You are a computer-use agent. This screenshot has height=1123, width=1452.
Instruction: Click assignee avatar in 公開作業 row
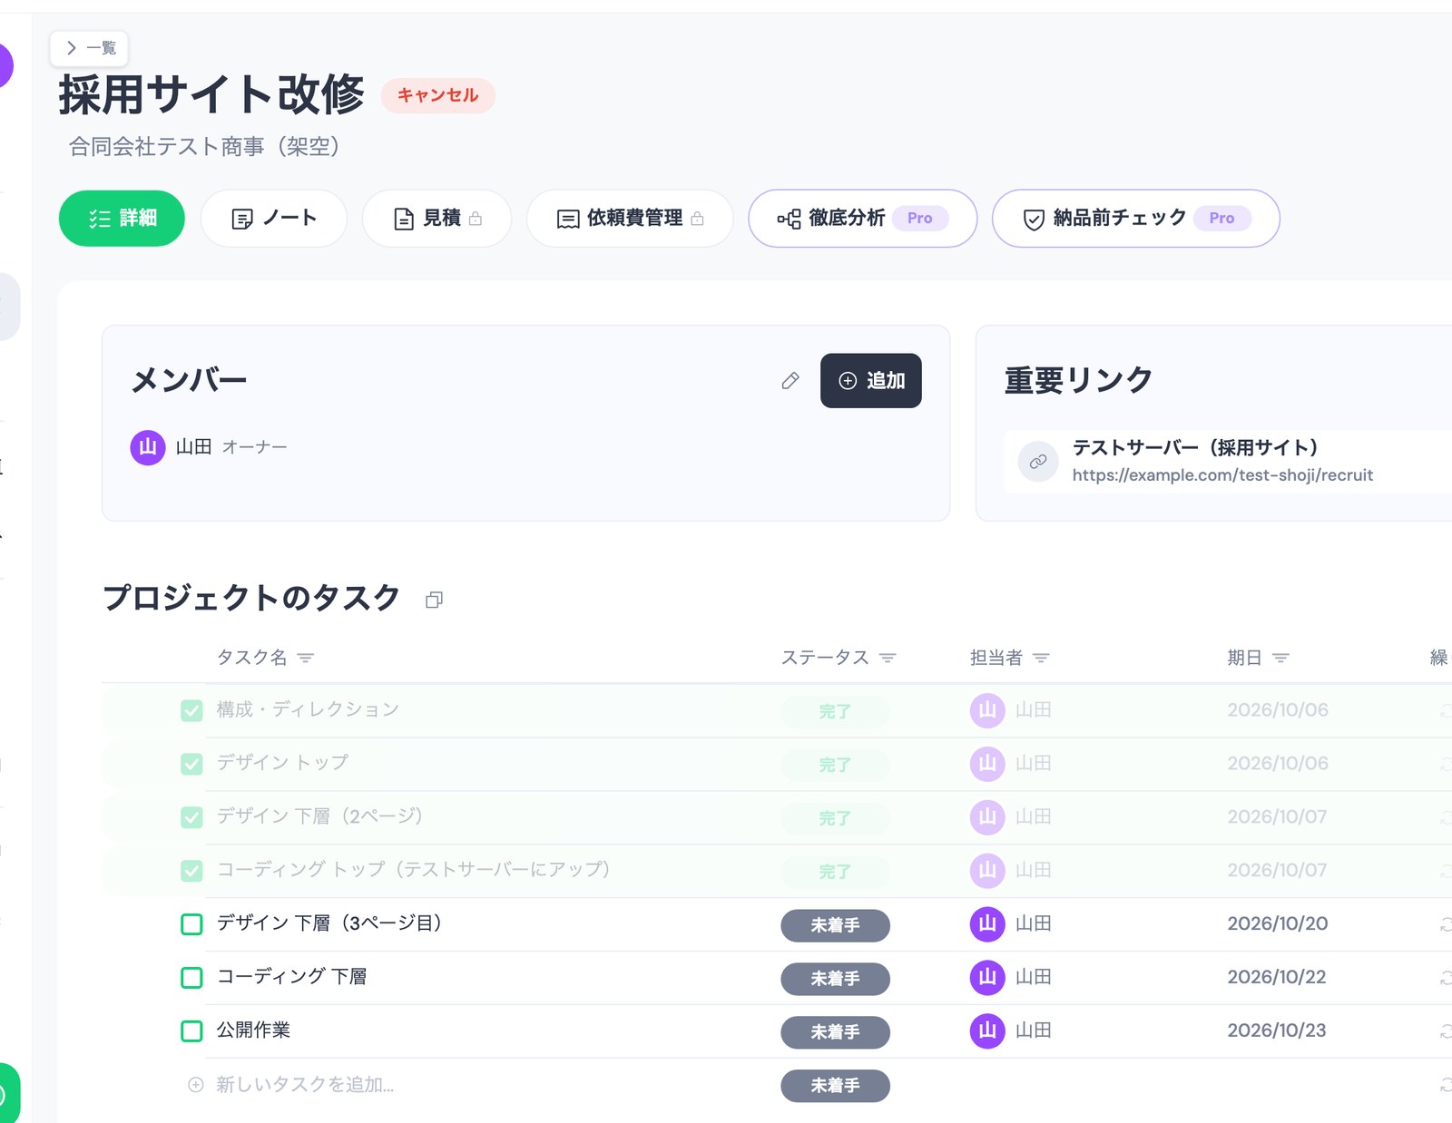click(x=987, y=1030)
